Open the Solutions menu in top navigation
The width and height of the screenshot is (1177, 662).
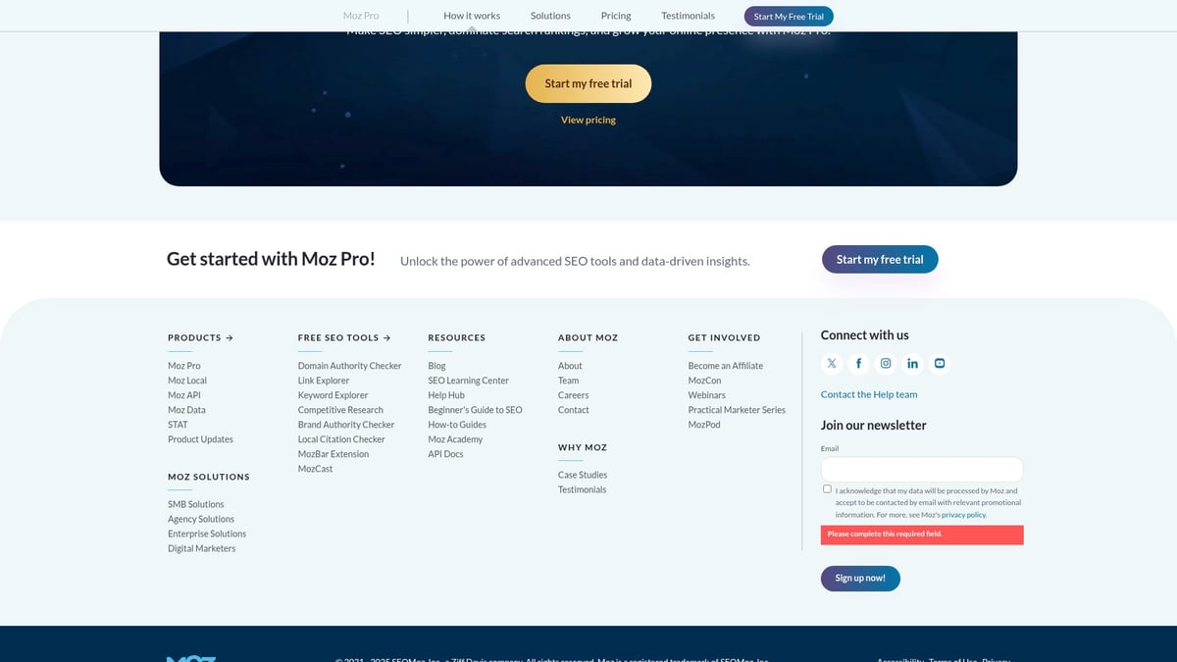[550, 16]
